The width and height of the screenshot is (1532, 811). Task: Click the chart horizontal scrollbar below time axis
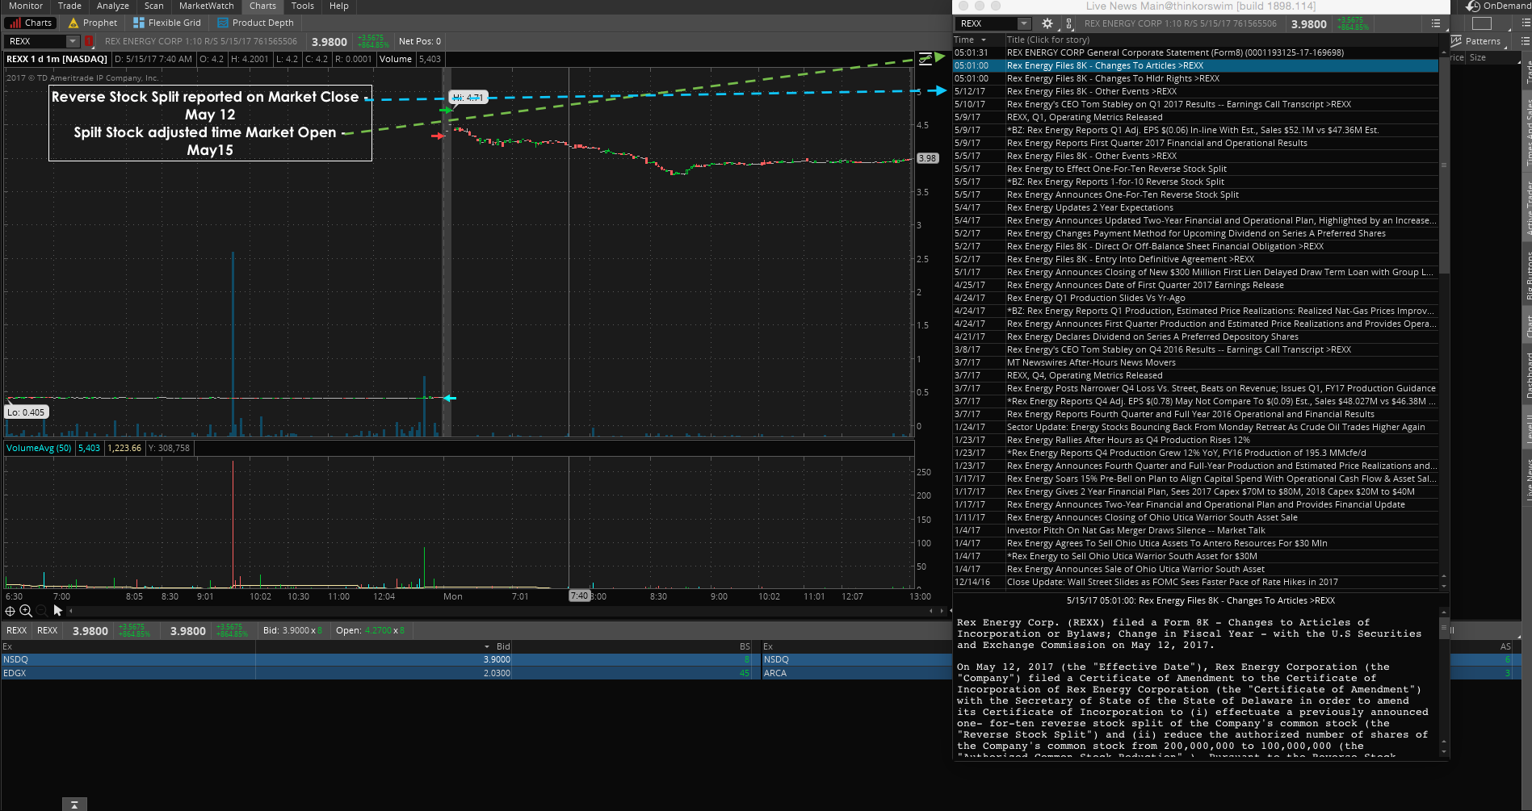(485, 611)
